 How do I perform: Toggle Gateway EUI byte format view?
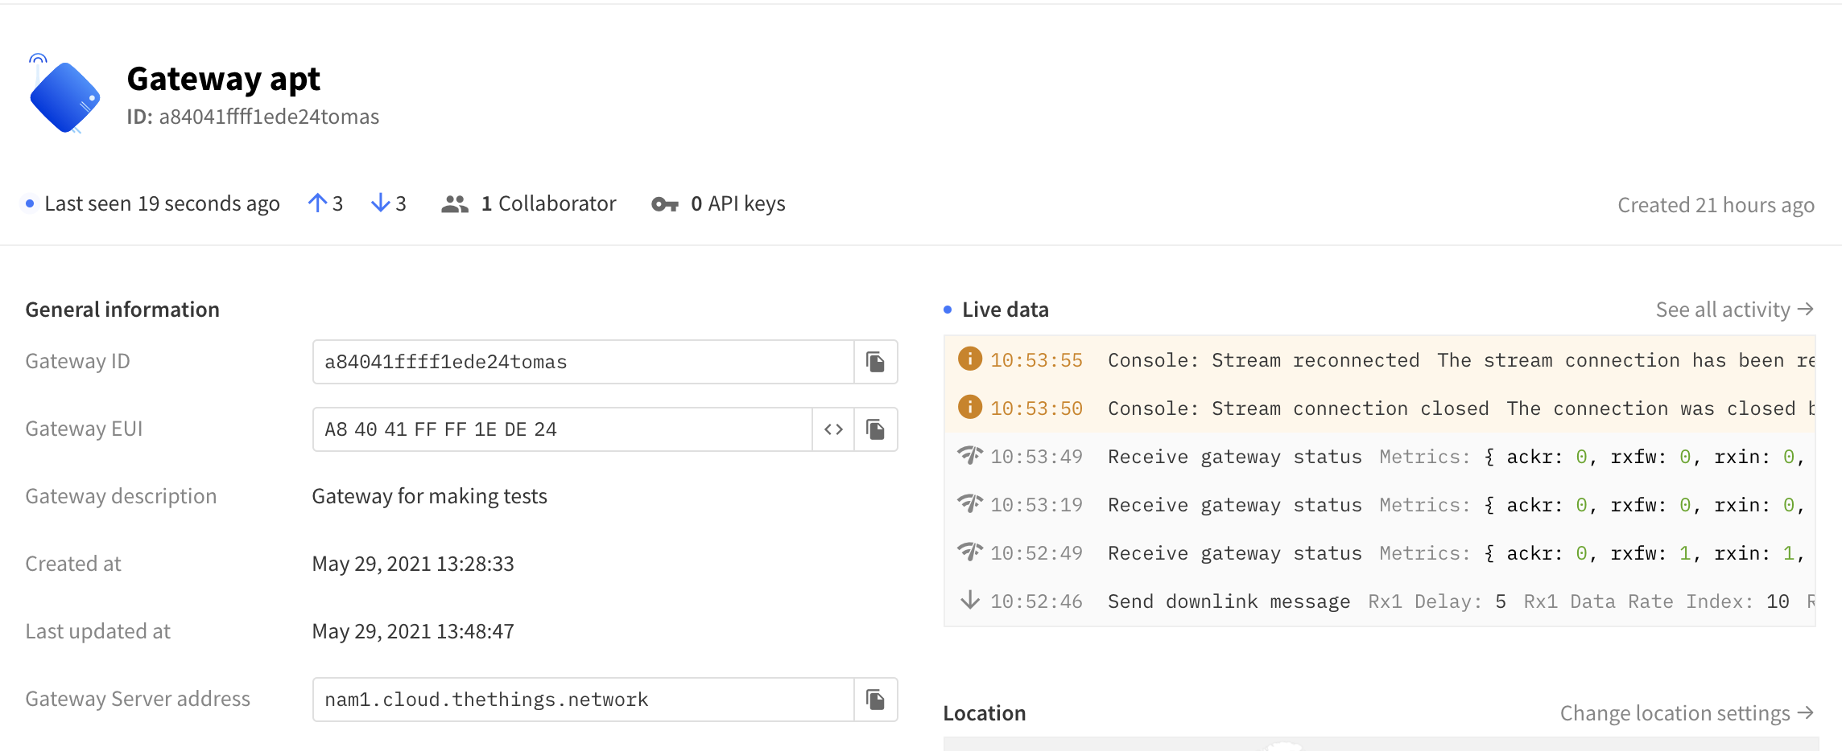pyautogui.click(x=833, y=429)
